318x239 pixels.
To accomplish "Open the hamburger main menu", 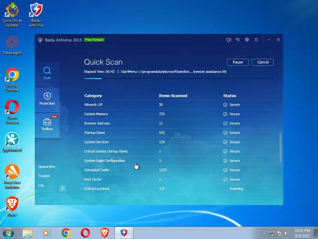I will pos(256,40).
